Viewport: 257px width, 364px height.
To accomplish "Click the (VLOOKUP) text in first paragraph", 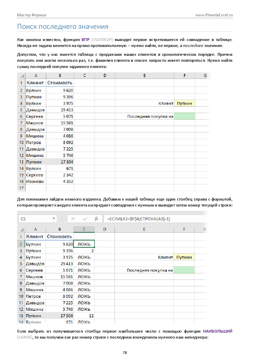I will click(102, 40).
